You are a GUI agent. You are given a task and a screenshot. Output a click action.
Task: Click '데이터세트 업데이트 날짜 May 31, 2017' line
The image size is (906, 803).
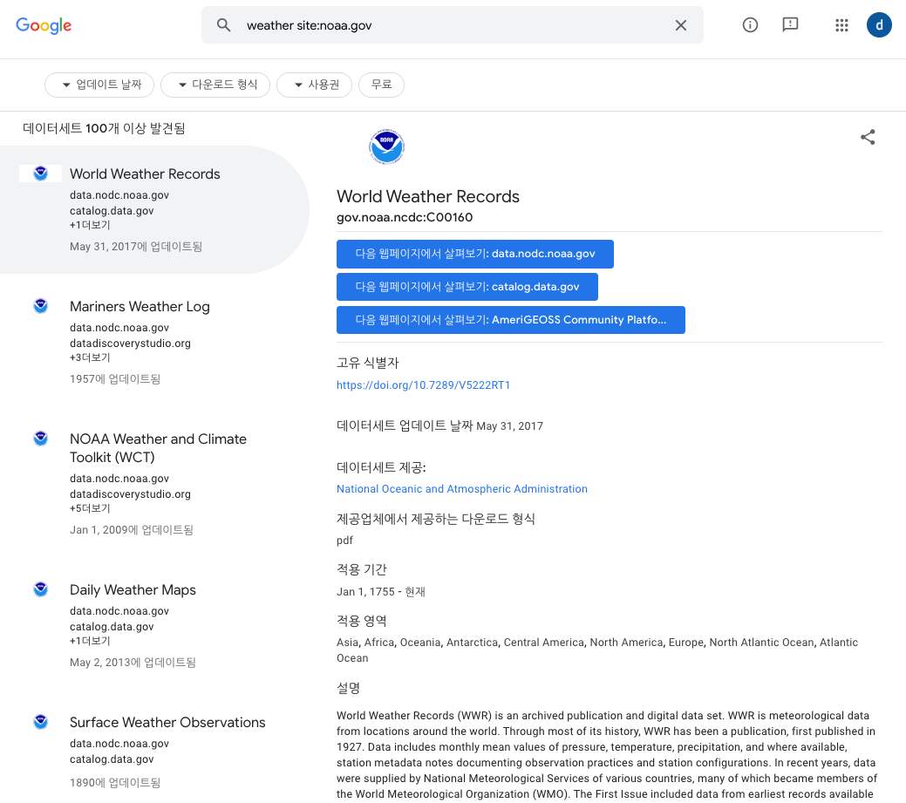[440, 425]
